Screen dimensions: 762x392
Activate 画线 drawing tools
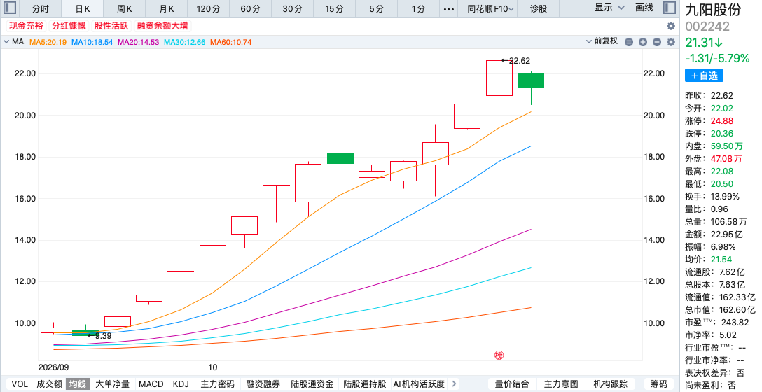coord(644,8)
